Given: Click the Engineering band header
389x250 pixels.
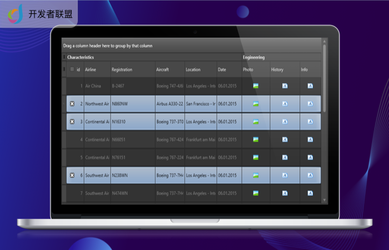Looking at the screenshot, I should [254, 57].
